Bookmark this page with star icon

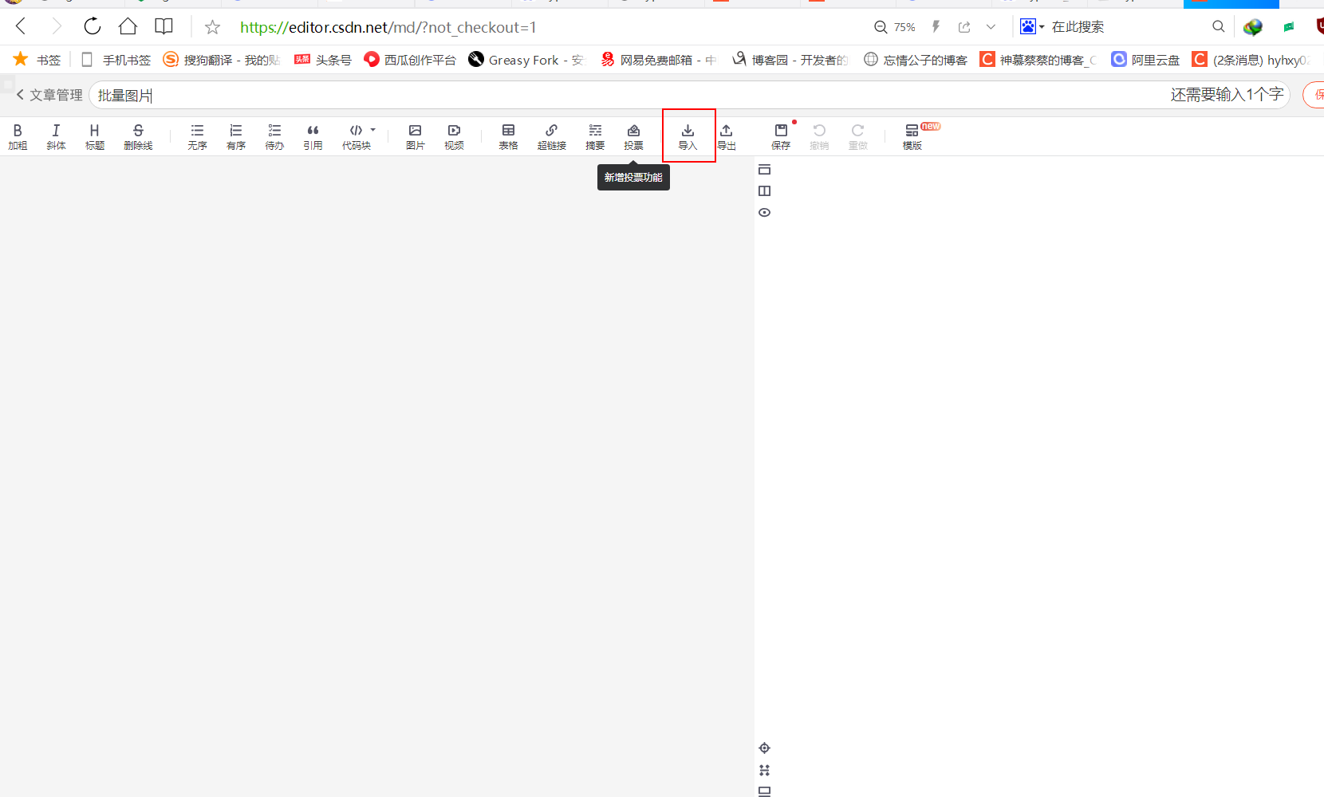tap(212, 27)
